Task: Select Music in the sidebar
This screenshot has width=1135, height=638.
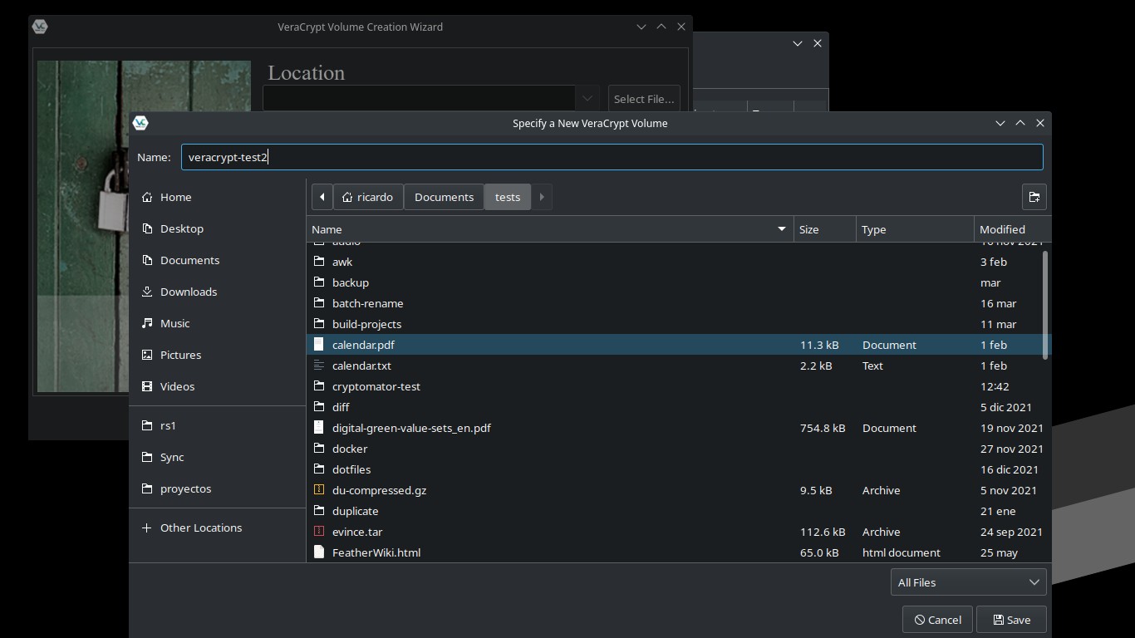Action: click(x=174, y=323)
